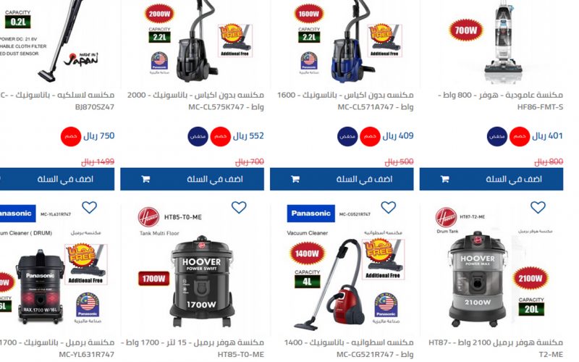Viewport: 579px width, 362px height.
Task: Favorite the Hoover HT85-T0-ME with its heart icon
Action: click(239, 207)
